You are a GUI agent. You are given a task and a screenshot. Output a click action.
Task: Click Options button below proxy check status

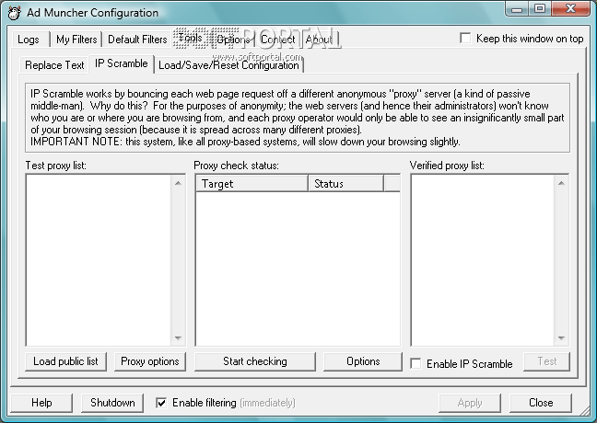[x=363, y=361]
